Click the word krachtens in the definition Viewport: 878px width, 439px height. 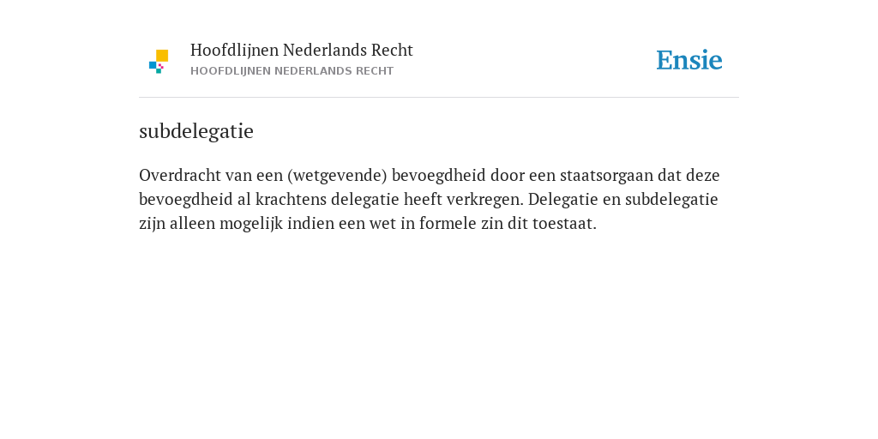click(x=292, y=199)
